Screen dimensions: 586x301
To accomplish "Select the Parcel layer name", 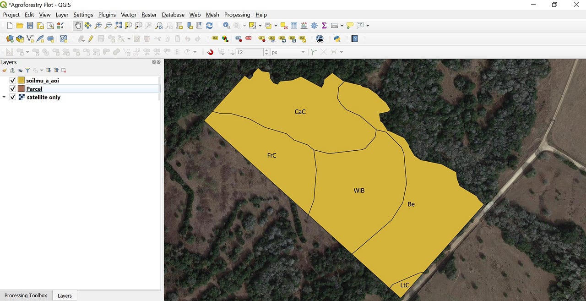I will 34,89.
